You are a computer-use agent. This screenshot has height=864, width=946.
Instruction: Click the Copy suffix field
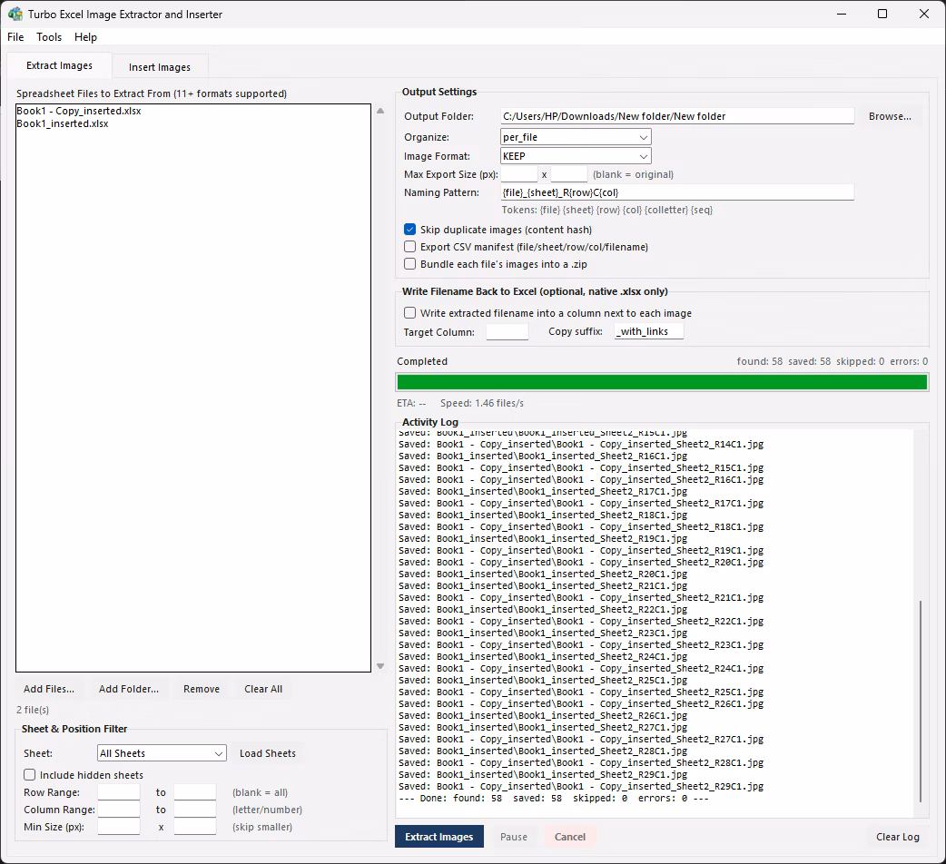649,331
